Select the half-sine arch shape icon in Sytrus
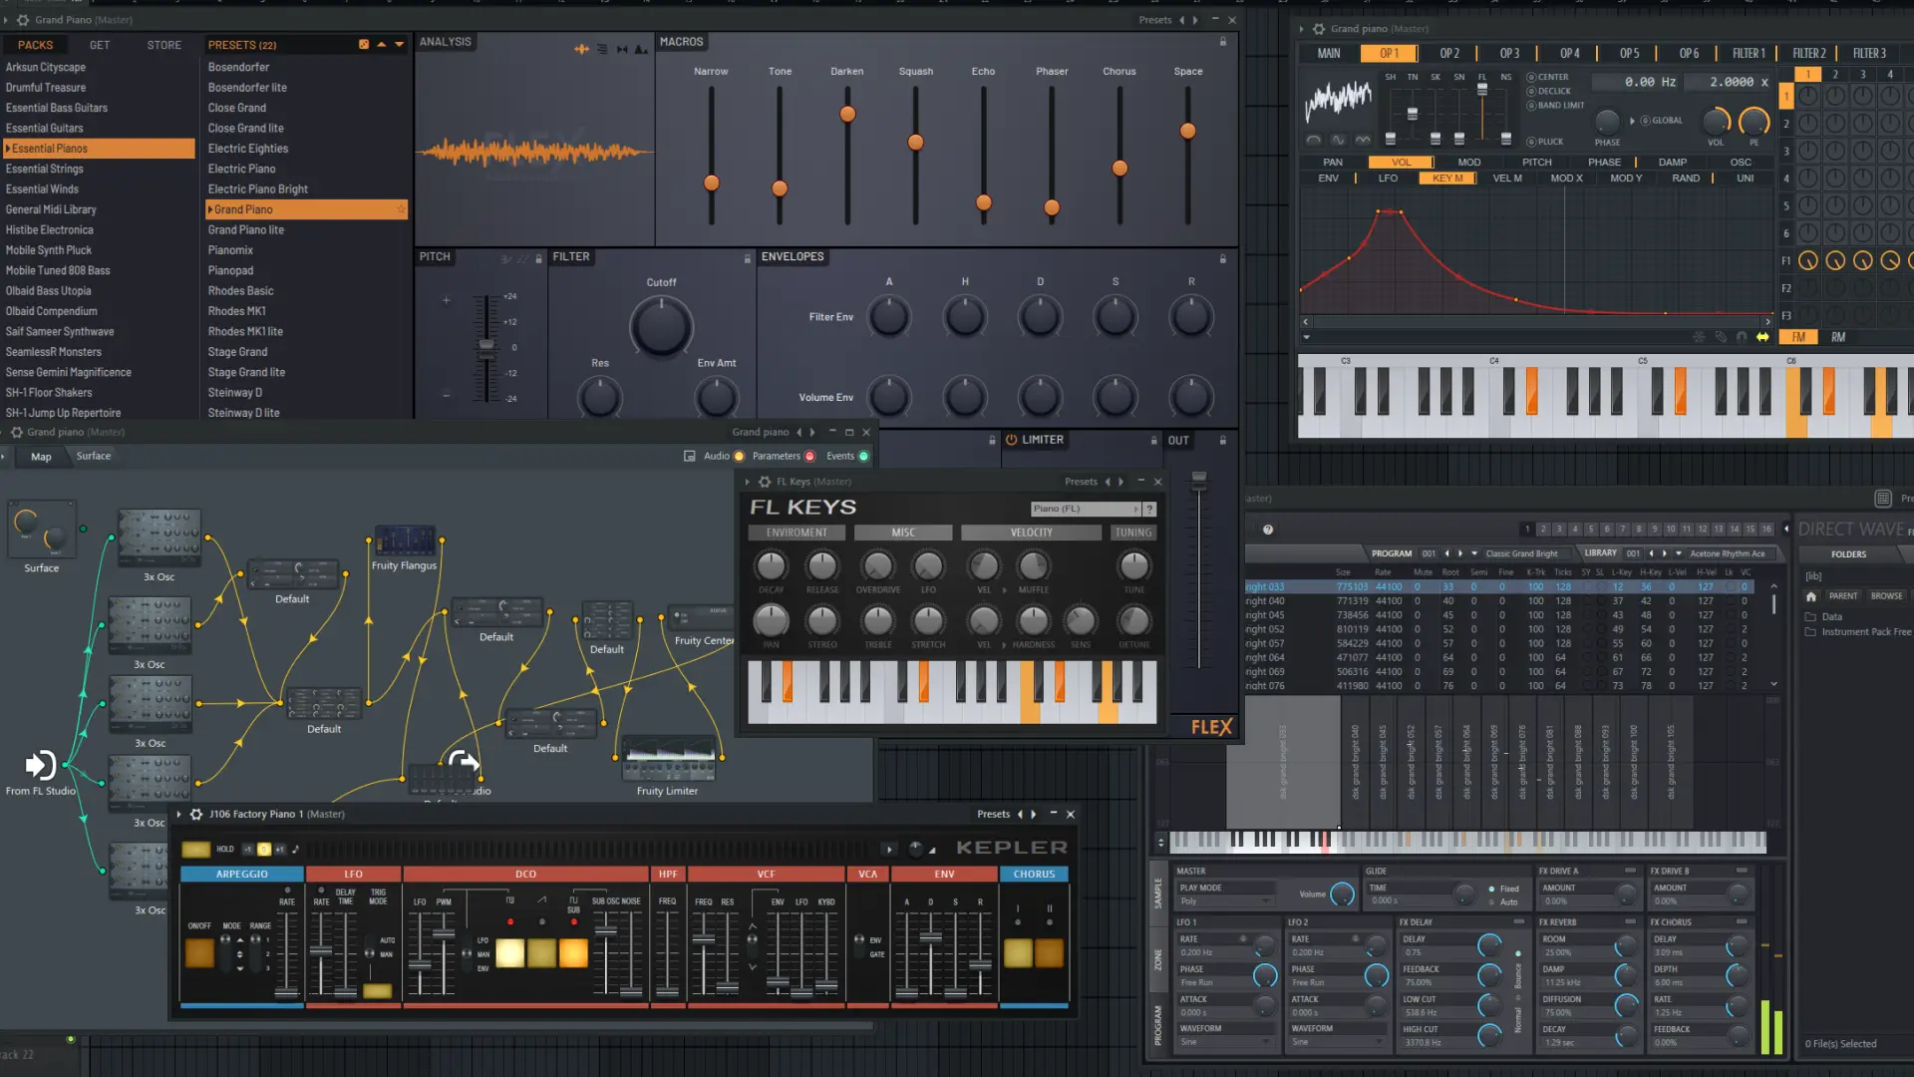1914x1077 pixels. tap(1314, 141)
